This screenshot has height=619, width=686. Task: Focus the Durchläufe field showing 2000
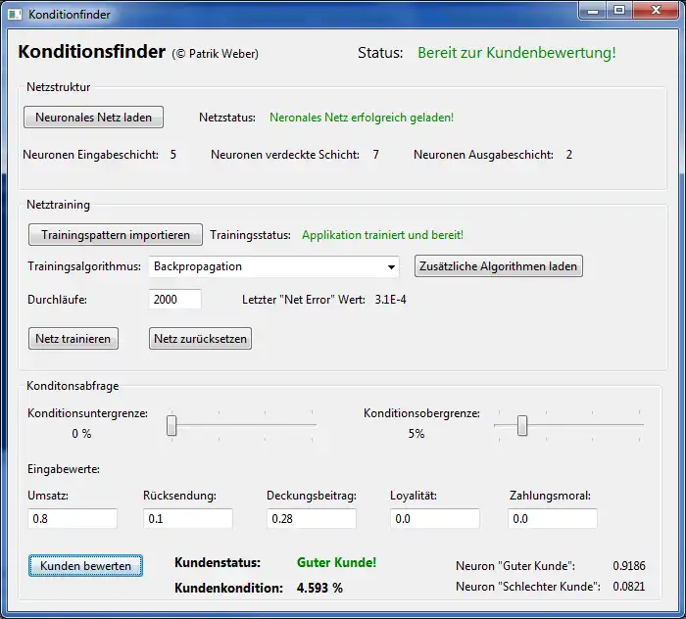click(175, 300)
